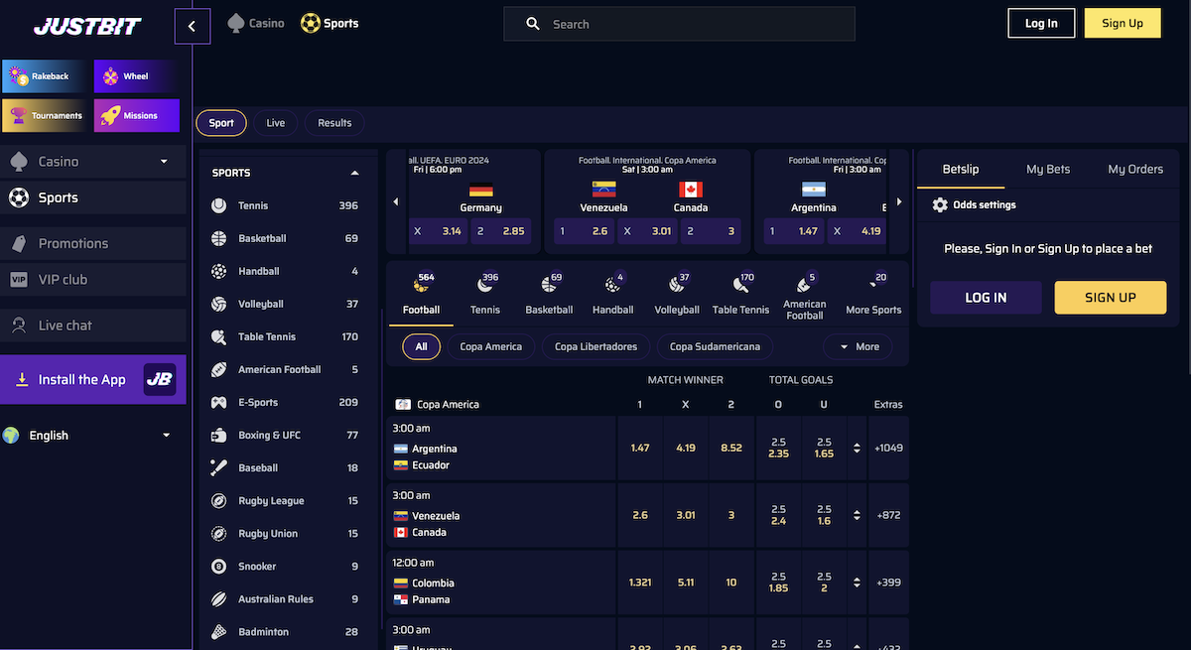Switch to the Sports top tab
Screen dimensions: 1191x650
(330, 23)
